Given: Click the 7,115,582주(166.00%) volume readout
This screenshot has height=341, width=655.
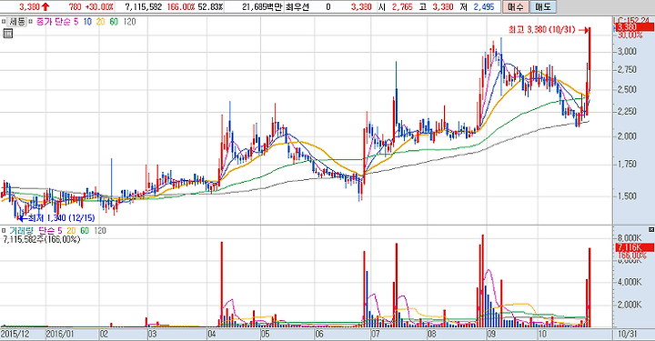Looking at the screenshot, I should (41, 239).
